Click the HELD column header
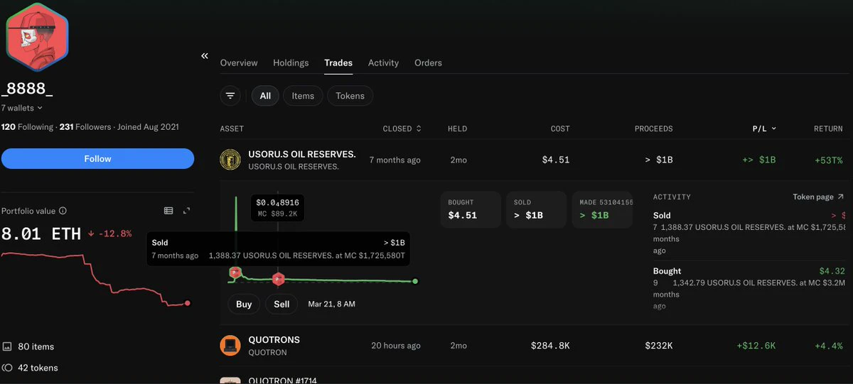This screenshot has height=384, width=853. [x=458, y=128]
